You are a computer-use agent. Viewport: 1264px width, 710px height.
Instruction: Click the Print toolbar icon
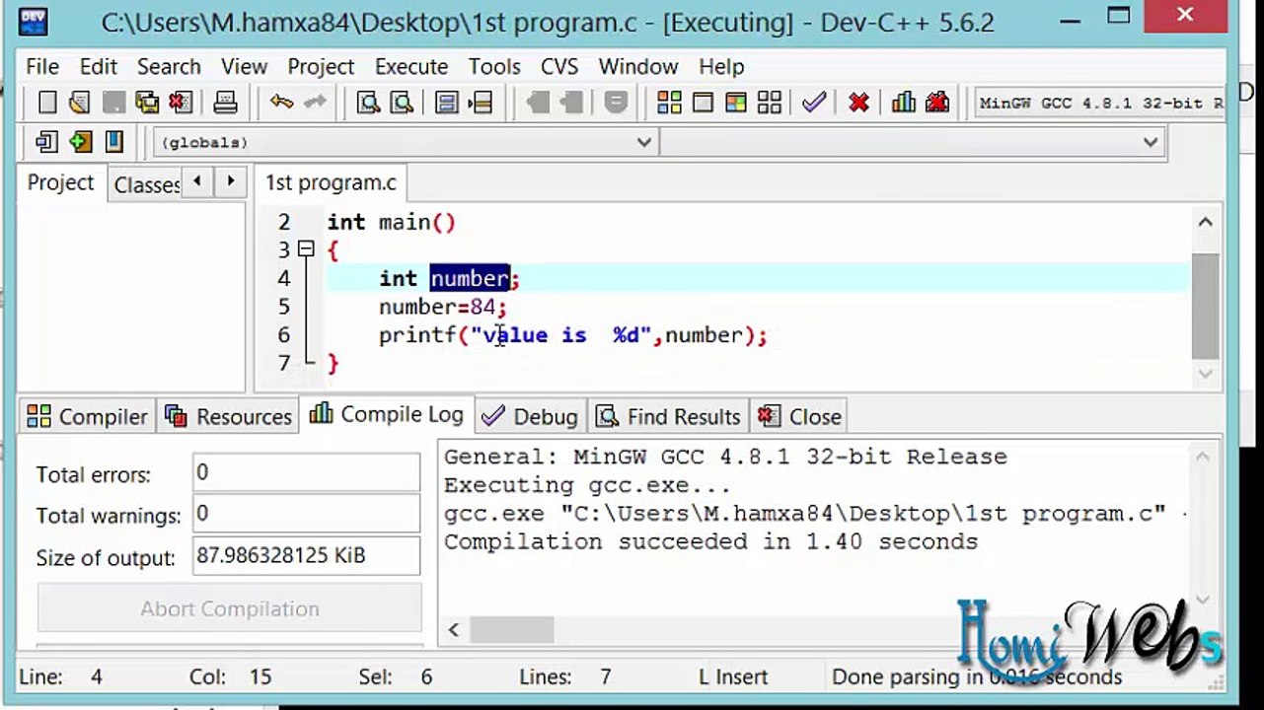pos(225,103)
